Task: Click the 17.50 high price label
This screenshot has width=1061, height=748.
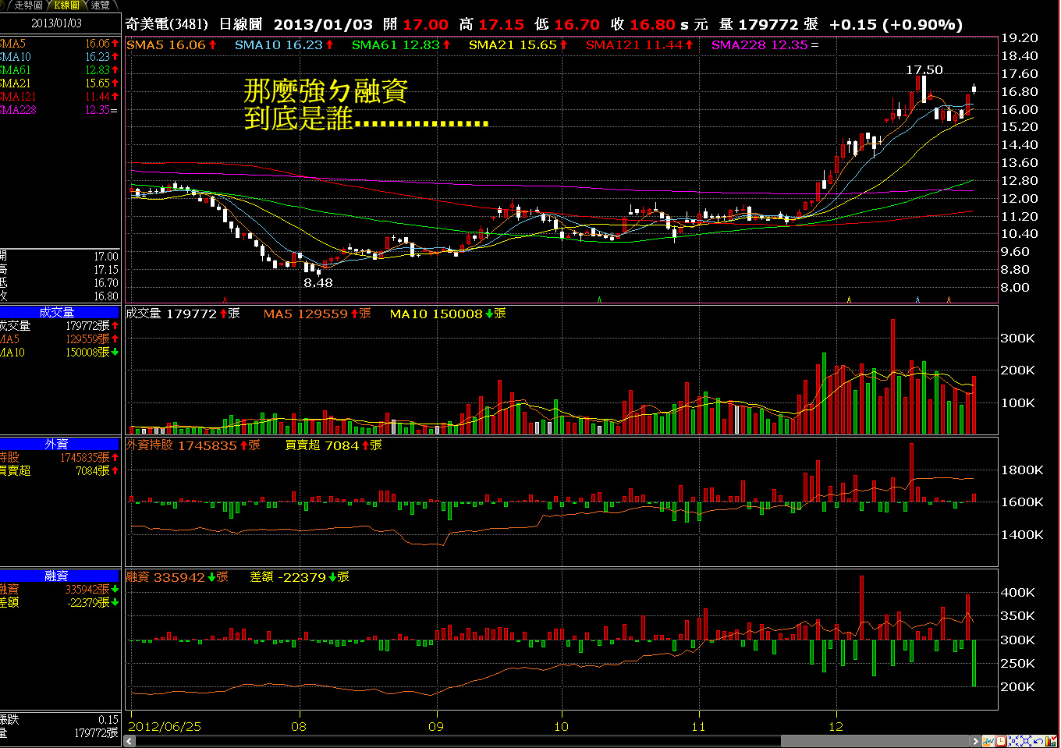Action: (924, 70)
